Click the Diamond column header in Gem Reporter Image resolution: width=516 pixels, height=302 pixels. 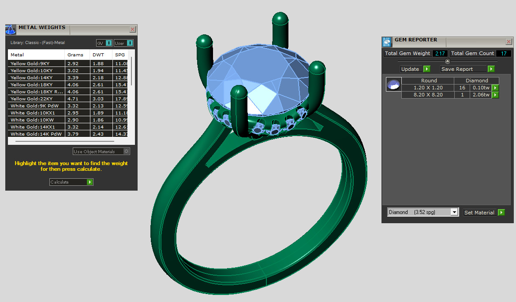coord(476,81)
